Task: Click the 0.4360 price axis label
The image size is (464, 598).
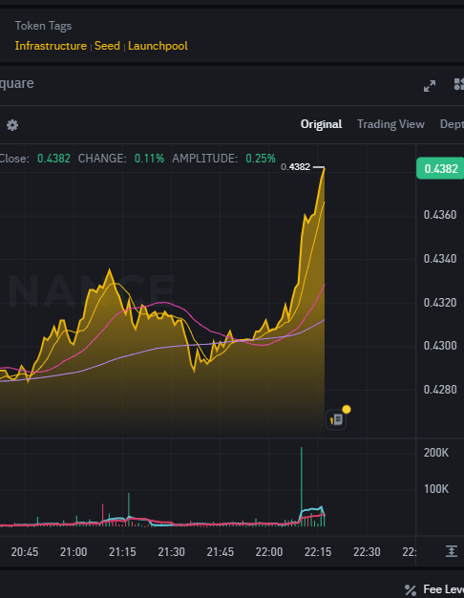Action: 440,215
